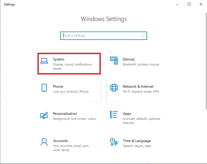Click the vertical scrollbar of Settings window
This screenshot has width=207, height=164.
206,61
